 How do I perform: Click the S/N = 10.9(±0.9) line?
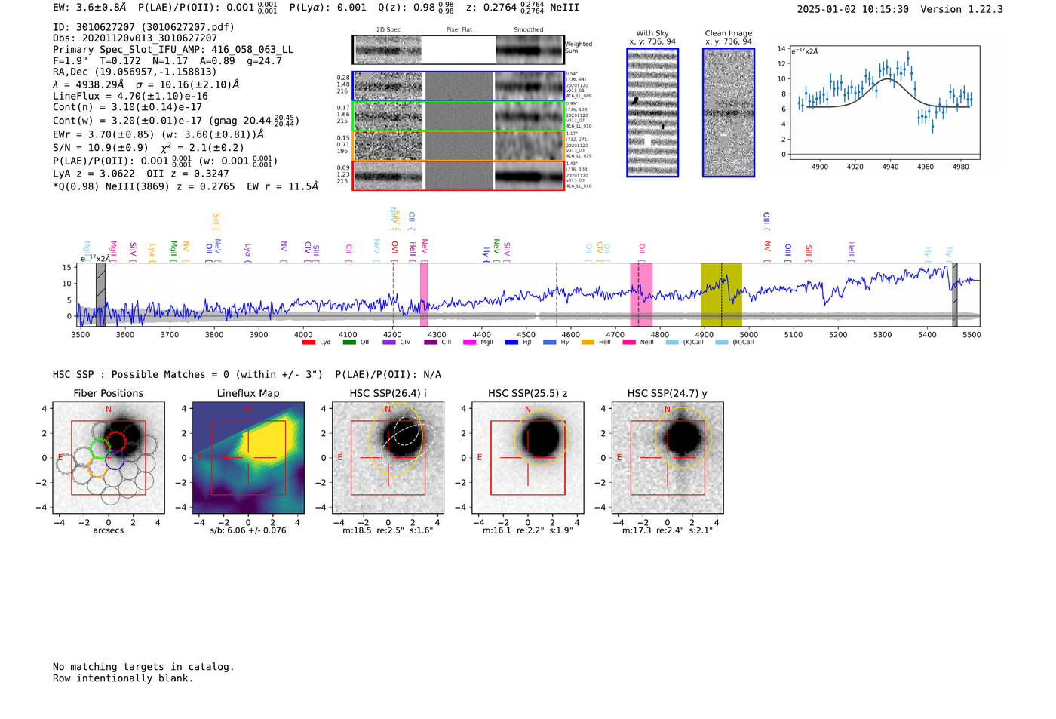point(148,148)
